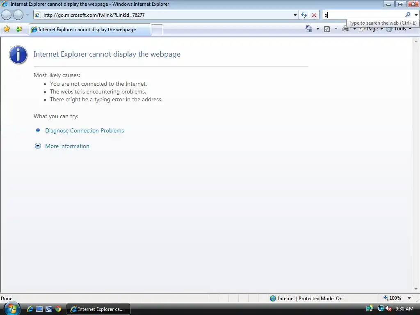The height and width of the screenshot is (315, 420).
Task: Click the RSS feeds icon
Action: click(327, 29)
